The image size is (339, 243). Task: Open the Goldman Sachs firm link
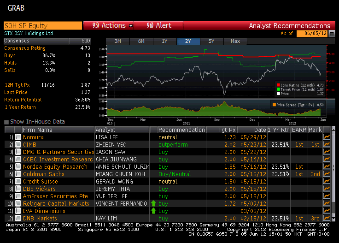44,174
